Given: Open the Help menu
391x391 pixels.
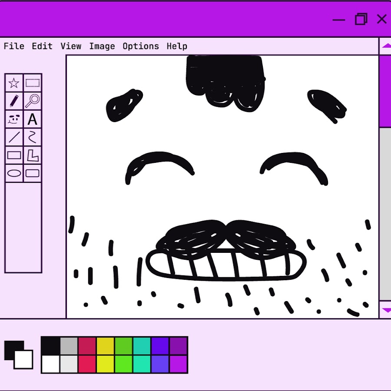Looking at the screenshot, I should pyautogui.click(x=177, y=46).
